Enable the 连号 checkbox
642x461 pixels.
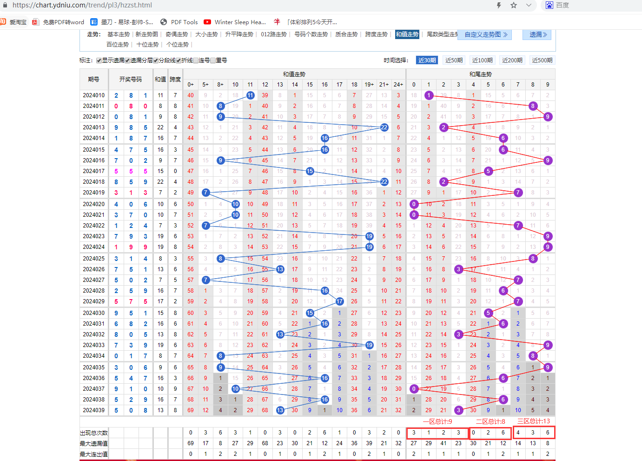[x=196, y=60]
